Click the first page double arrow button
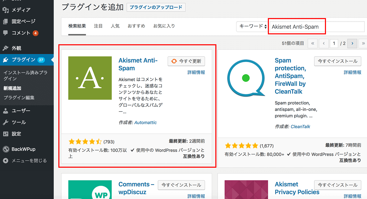 pyautogui.click(x=312, y=44)
